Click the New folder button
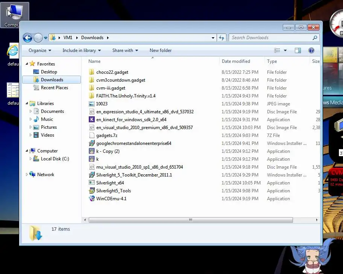Viewport: 343px width, 274px height. [x=161, y=50]
